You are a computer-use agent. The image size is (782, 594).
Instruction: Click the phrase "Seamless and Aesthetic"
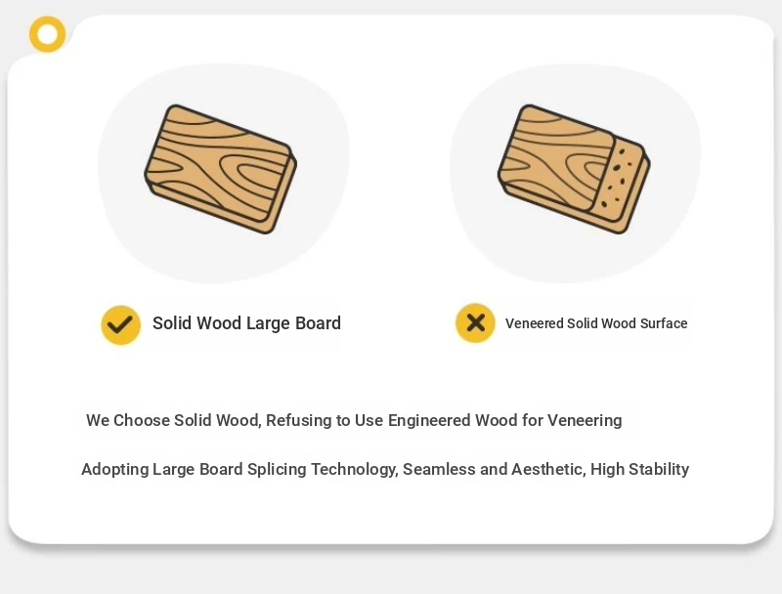494,469
